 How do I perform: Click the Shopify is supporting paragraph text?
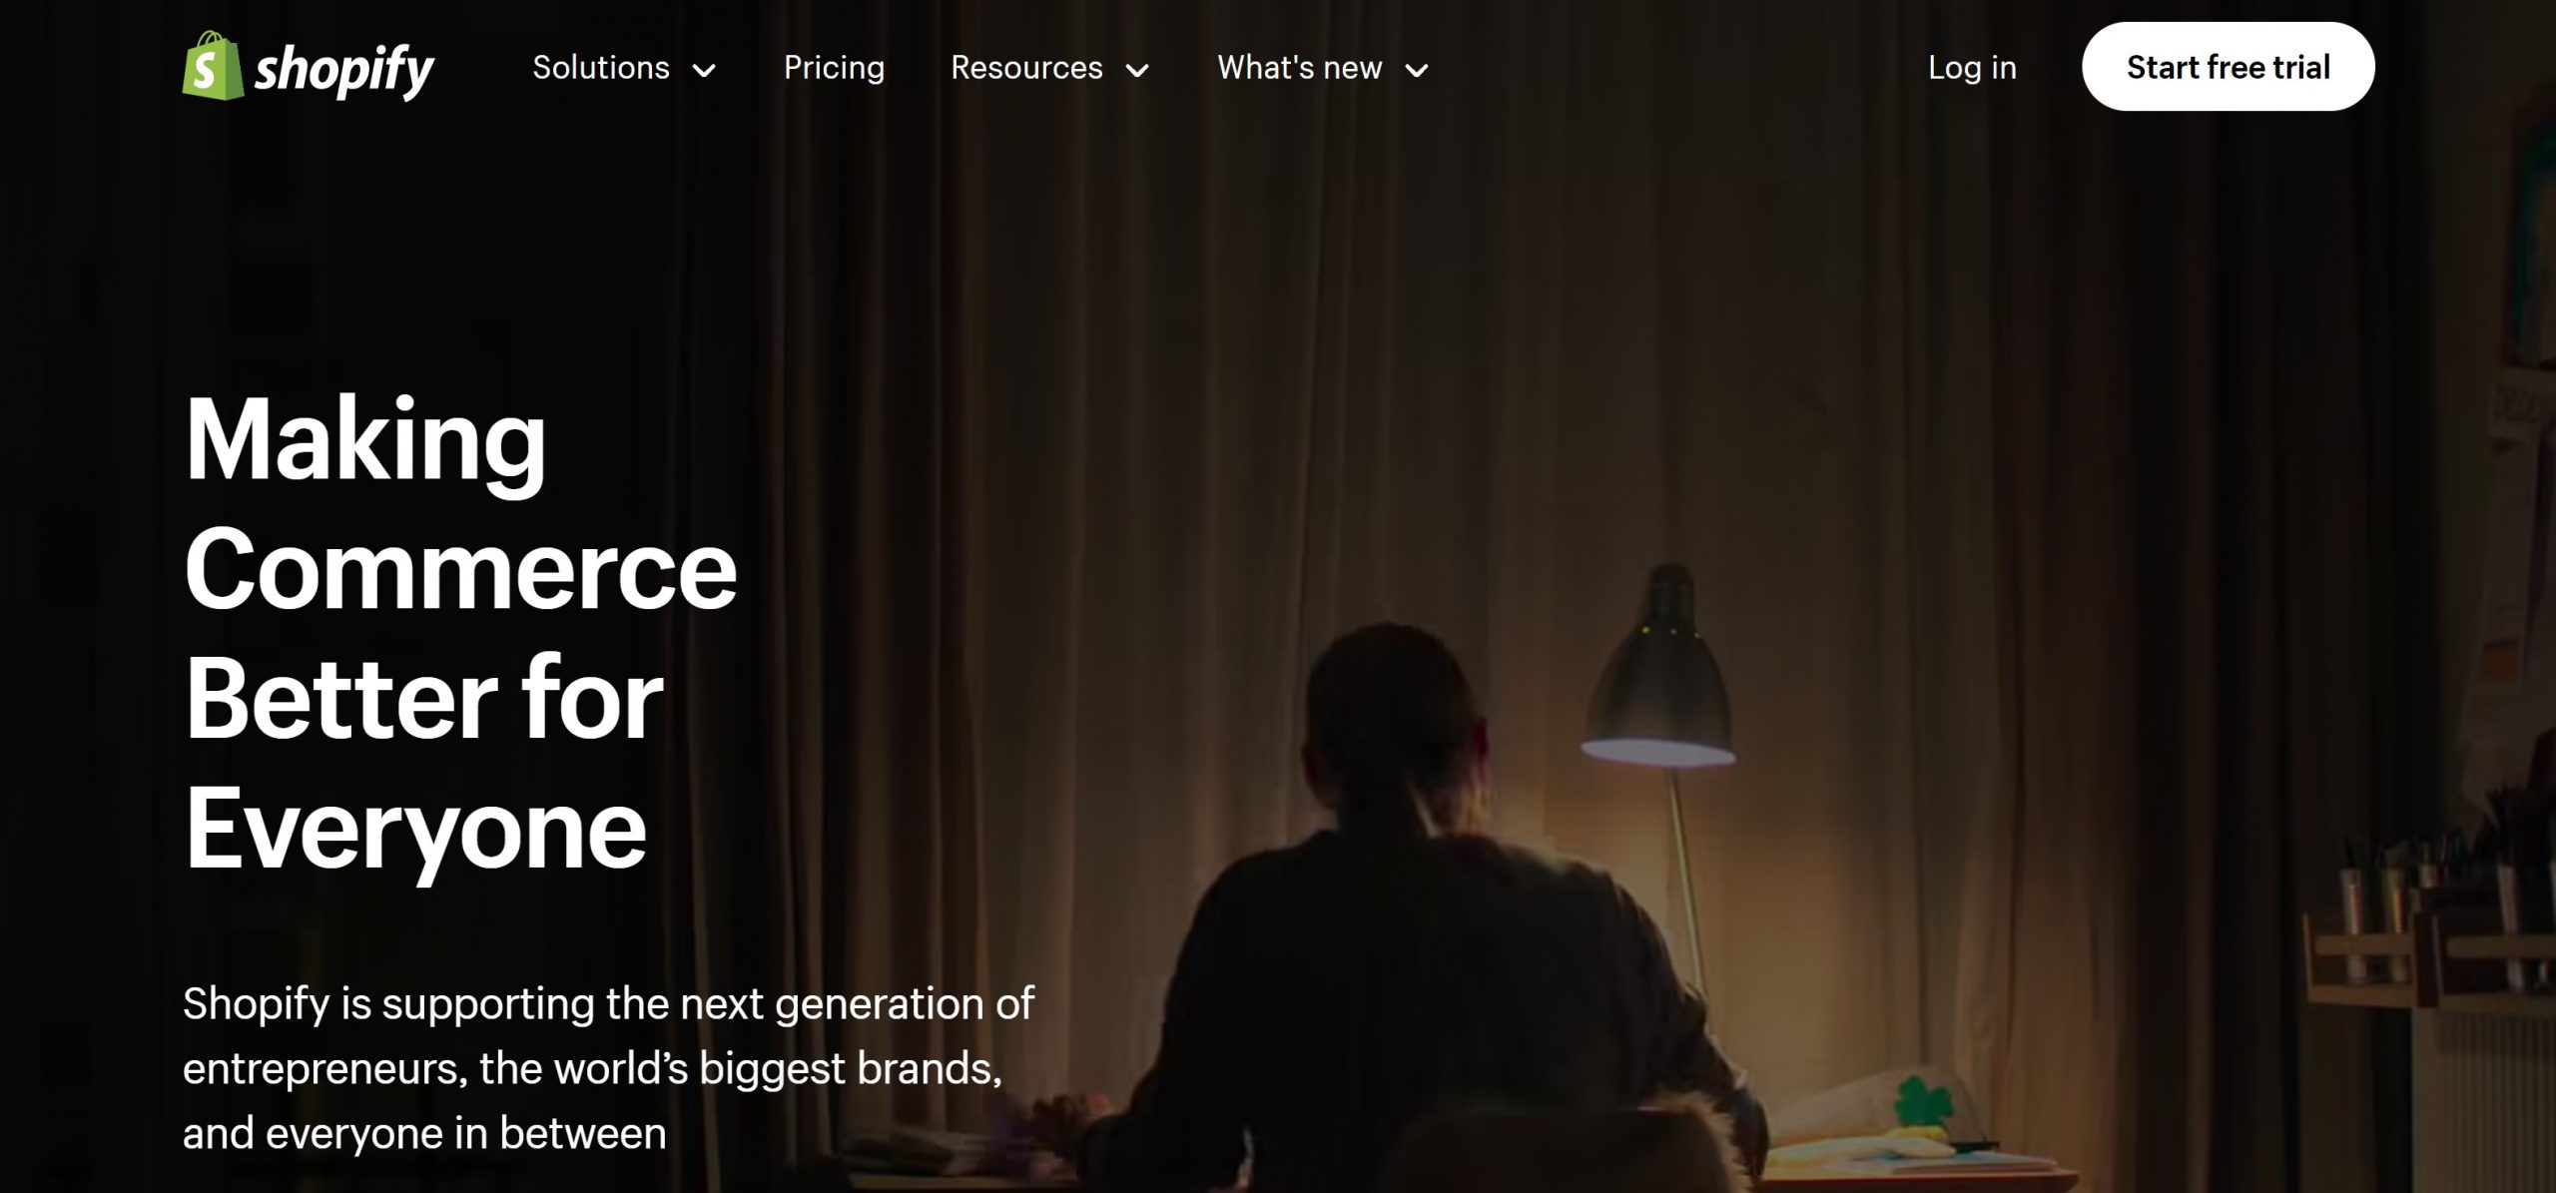608,1068
